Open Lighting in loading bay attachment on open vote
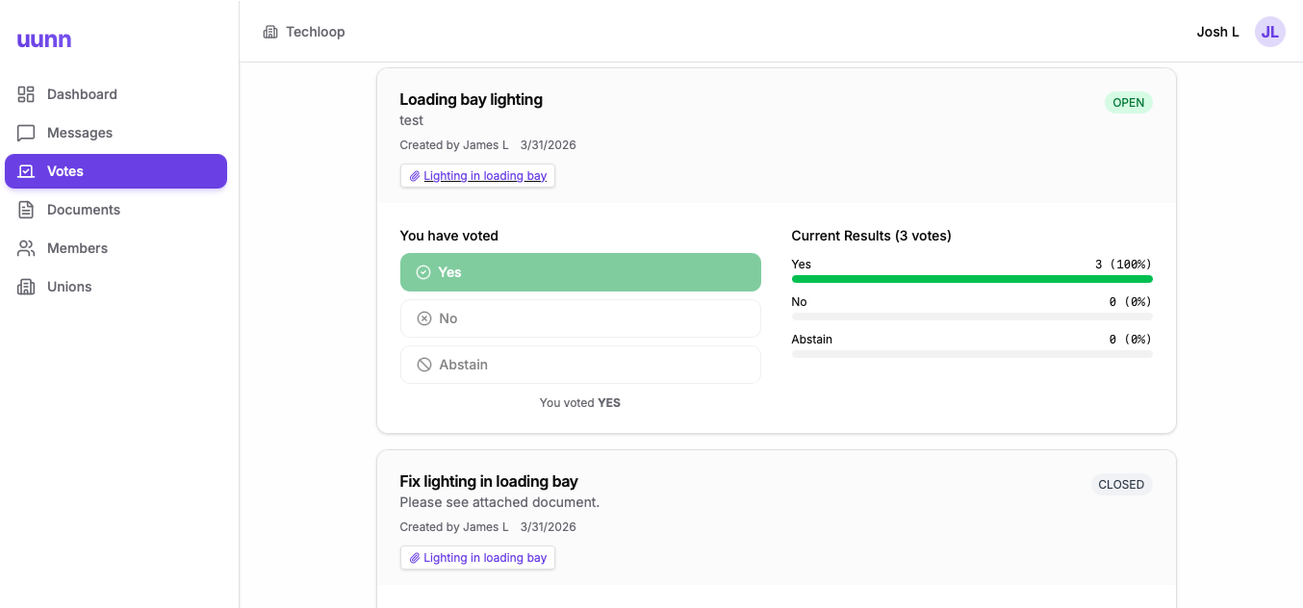Image resolution: width=1303 pixels, height=608 pixels. tap(477, 176)
